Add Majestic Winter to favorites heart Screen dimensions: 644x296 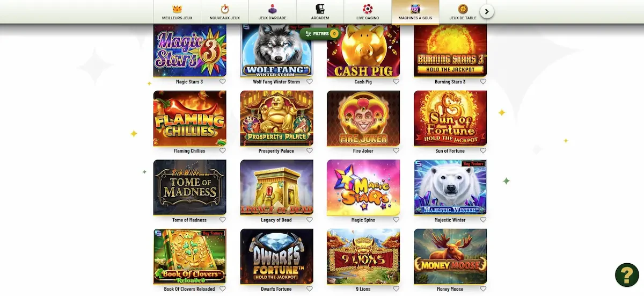point(483,220)
